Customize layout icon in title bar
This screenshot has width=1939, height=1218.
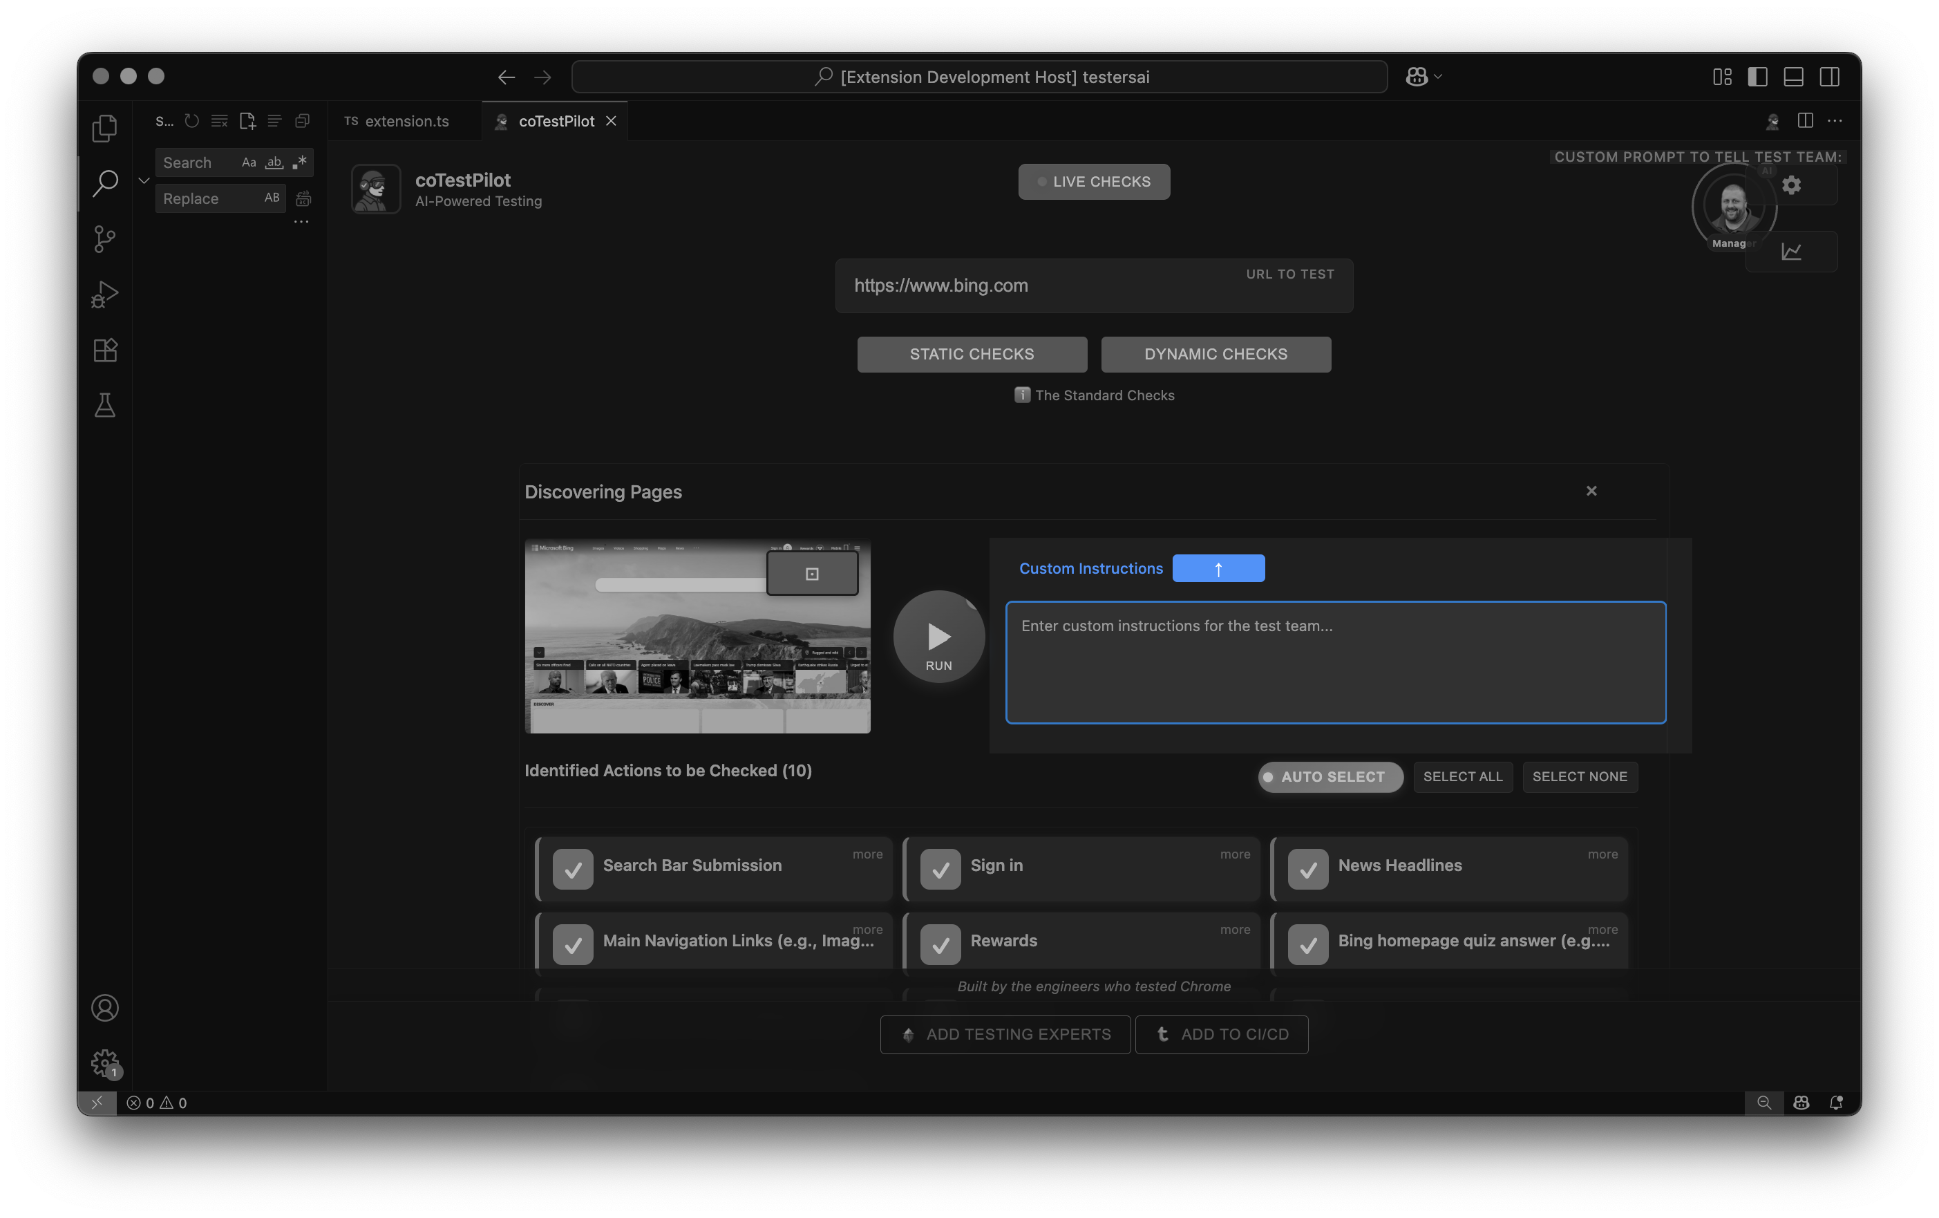click(1723, 77)
